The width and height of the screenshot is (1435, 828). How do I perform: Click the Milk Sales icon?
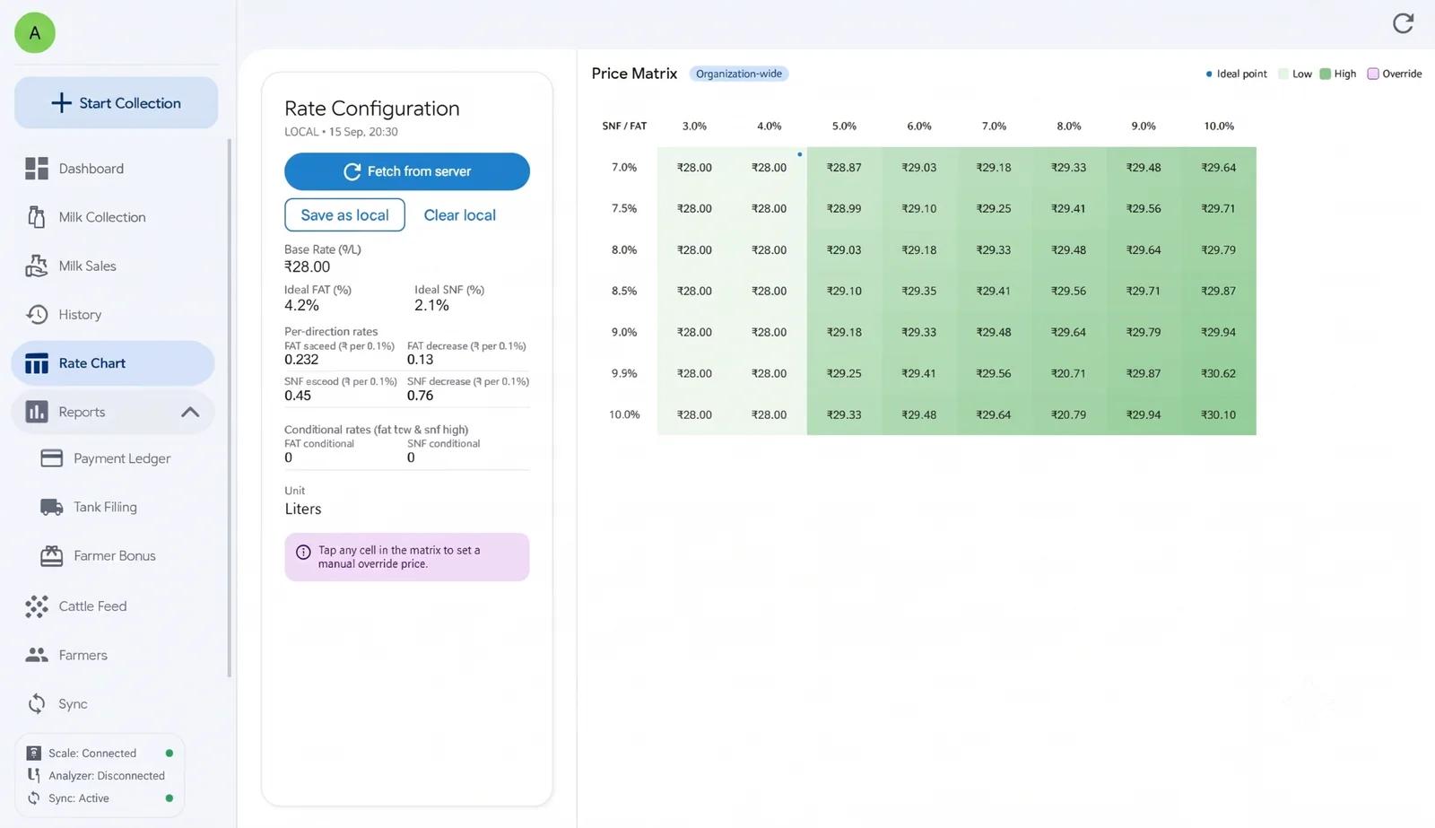pos(37,266)
